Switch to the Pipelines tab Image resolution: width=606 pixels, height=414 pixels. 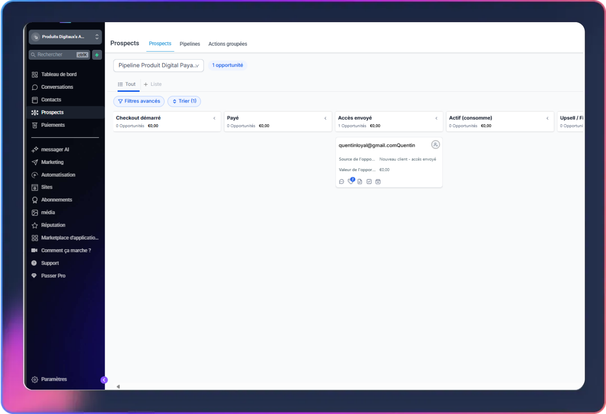(190, 44)
